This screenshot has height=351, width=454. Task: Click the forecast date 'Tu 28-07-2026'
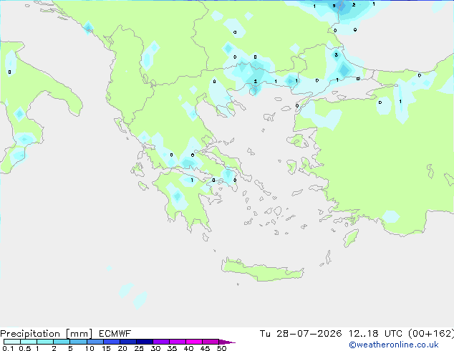(x=301, y=334)
